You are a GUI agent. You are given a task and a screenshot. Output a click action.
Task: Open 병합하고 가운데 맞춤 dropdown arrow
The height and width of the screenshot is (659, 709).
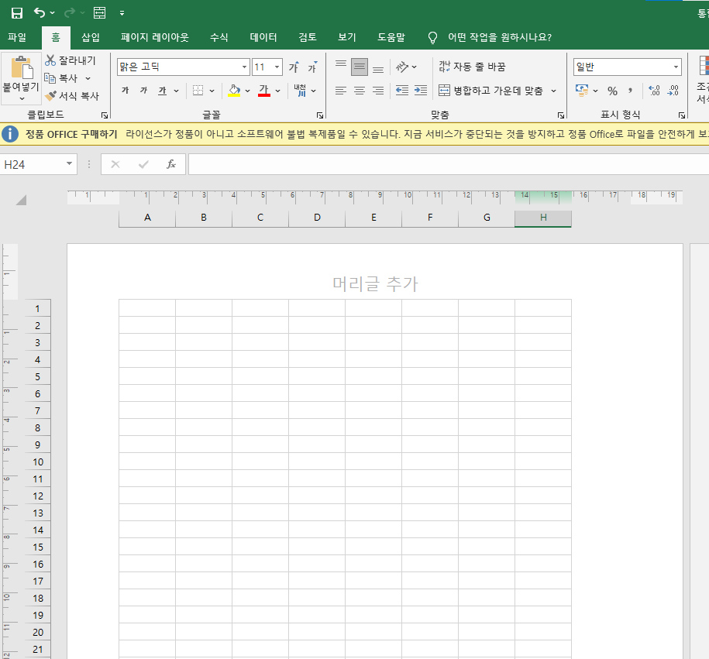553,91
